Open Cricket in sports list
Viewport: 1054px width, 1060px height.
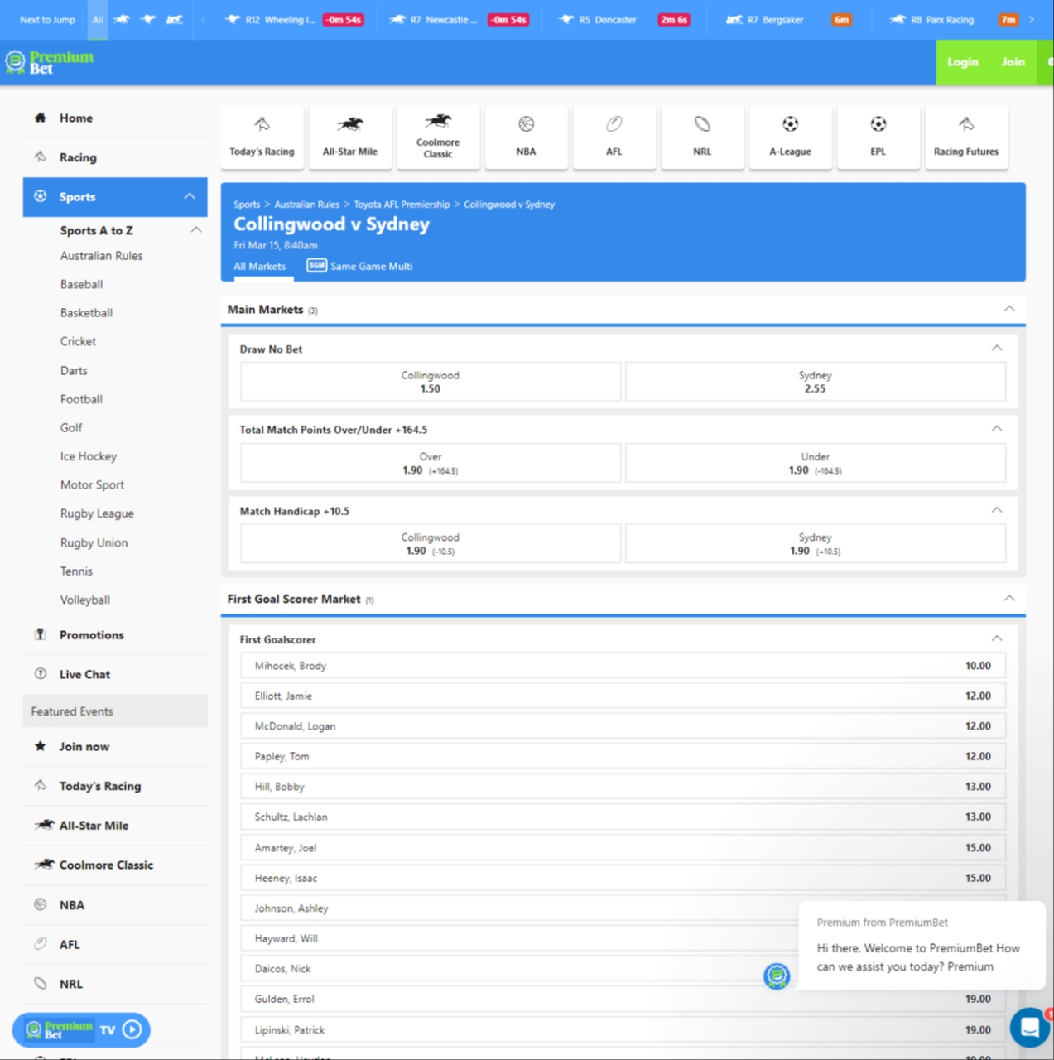tap(78, 341)
